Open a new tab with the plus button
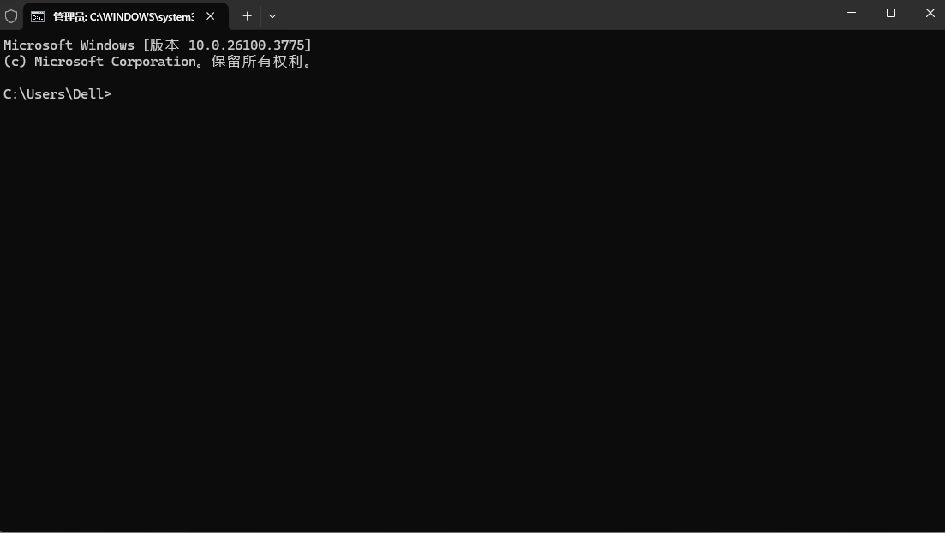The height and width of the screenshot is (533, 945). tap(247, 16)
